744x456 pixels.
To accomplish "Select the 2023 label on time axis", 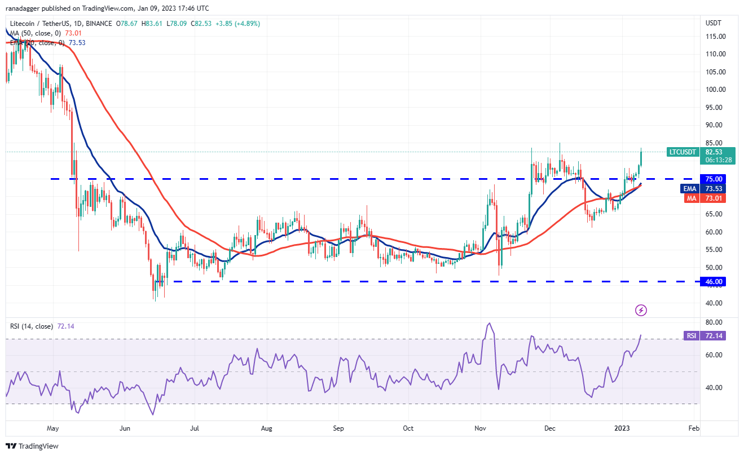I will point(622,428).
